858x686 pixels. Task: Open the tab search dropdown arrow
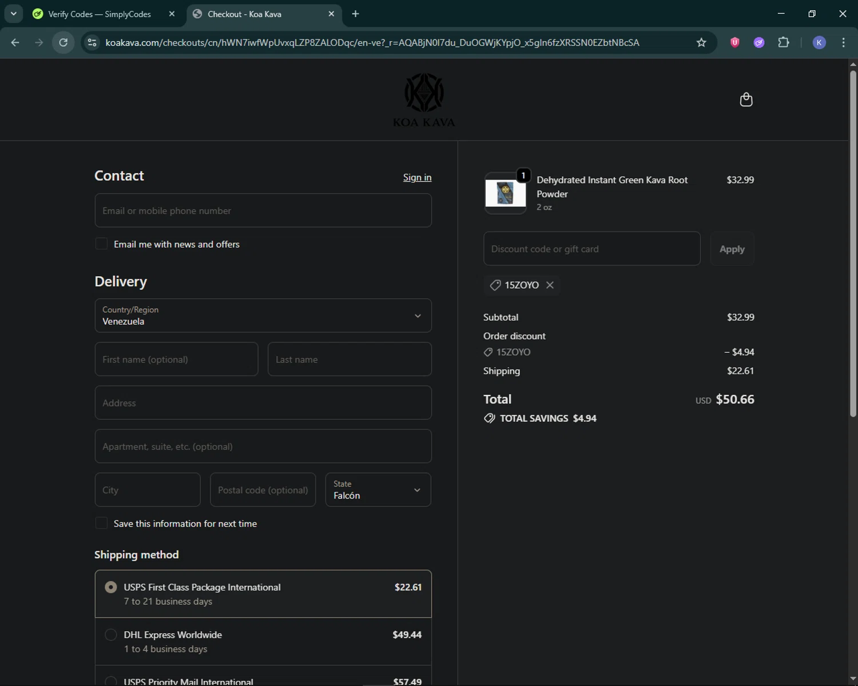click(x=14, y=14)
